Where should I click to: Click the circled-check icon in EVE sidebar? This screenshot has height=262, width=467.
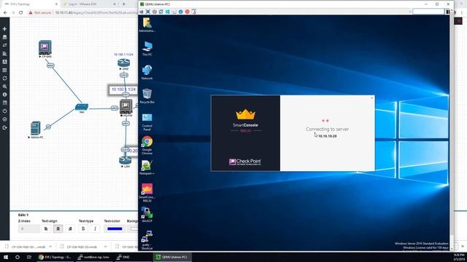[4, 119]
